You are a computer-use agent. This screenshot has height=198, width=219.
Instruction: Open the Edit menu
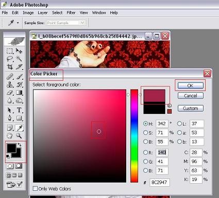15,13
